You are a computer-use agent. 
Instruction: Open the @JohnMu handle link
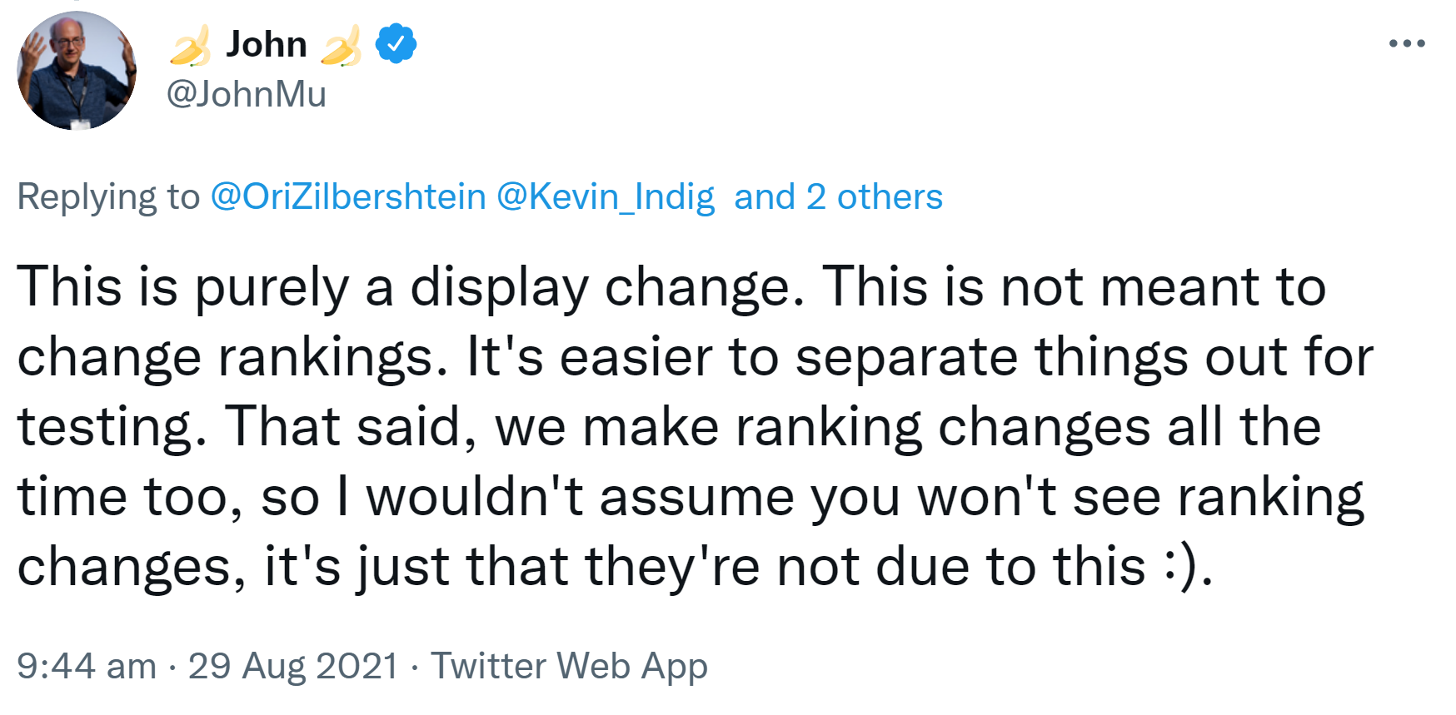tap(247, 94)
